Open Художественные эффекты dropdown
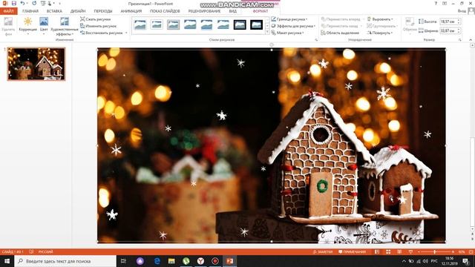The height and width of the screenshot is (267, 475). pos(65,27)
